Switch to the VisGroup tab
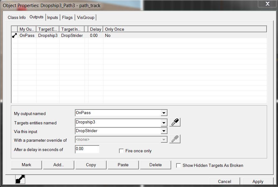278x187 pixels. click(86, 17)
